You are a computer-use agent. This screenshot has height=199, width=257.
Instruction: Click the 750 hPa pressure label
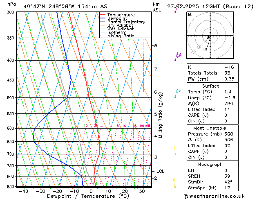point(11,166)
